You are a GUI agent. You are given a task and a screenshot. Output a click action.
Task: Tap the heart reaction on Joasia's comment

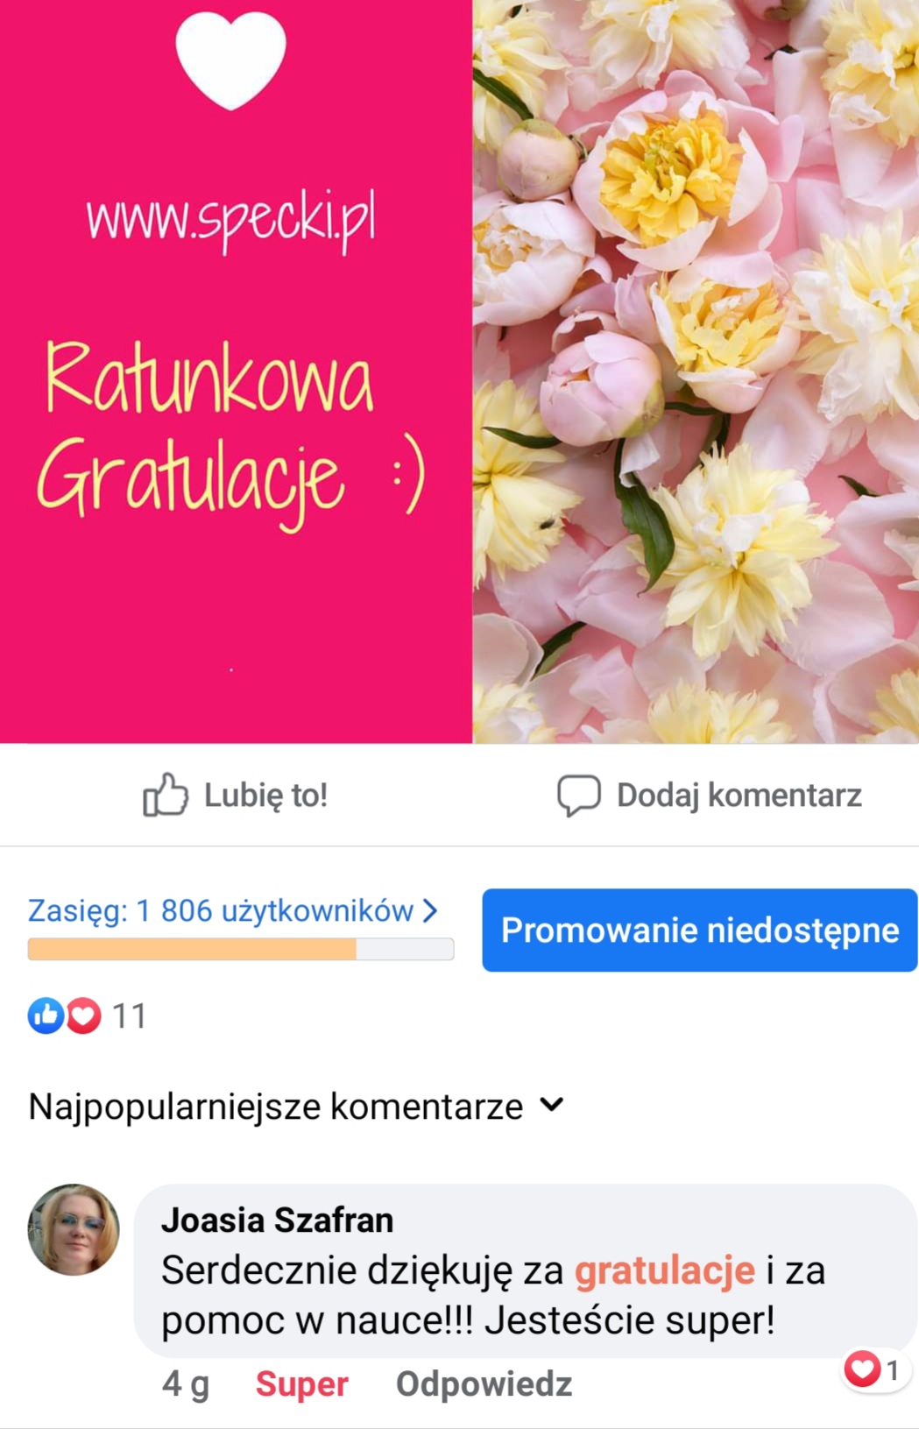[862, 1369]
